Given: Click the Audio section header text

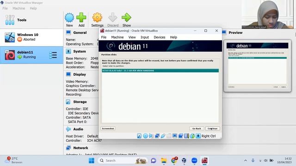Looking at the screenshot, I should coord(78,129).
